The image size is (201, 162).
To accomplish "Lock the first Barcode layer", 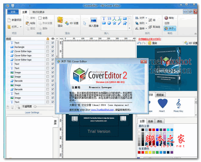I will (48, 81).
